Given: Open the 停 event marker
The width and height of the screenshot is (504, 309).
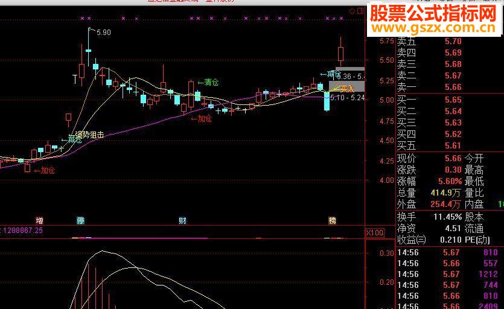Looking at the screenshot, I should pyautogui.click(x=80, y=220).
